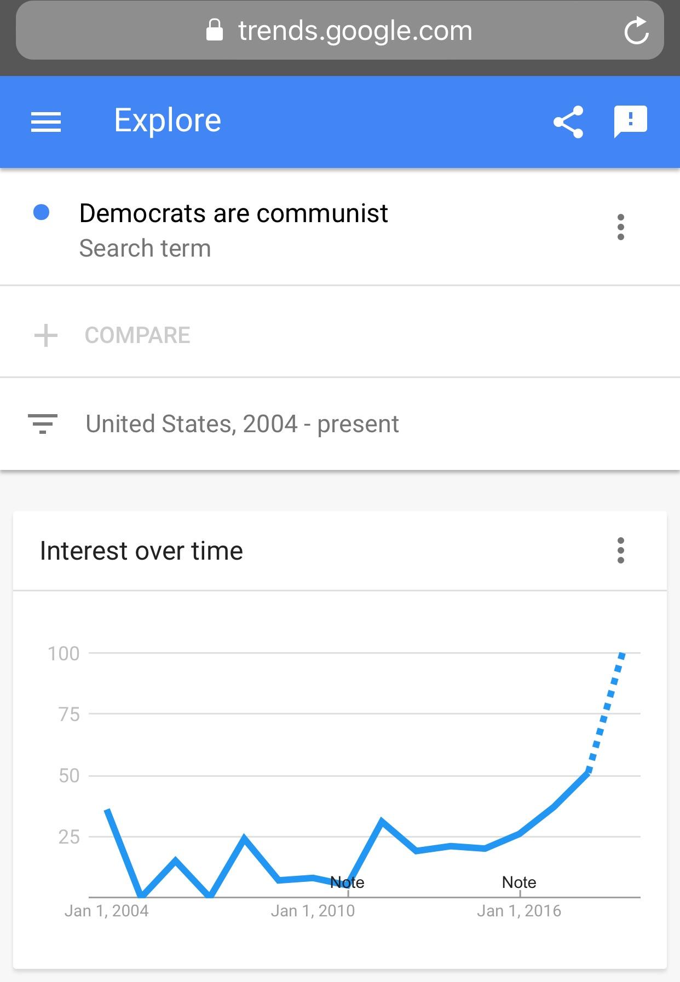
Task: Open the hamburger navigation menu
Action: (46, 121)
